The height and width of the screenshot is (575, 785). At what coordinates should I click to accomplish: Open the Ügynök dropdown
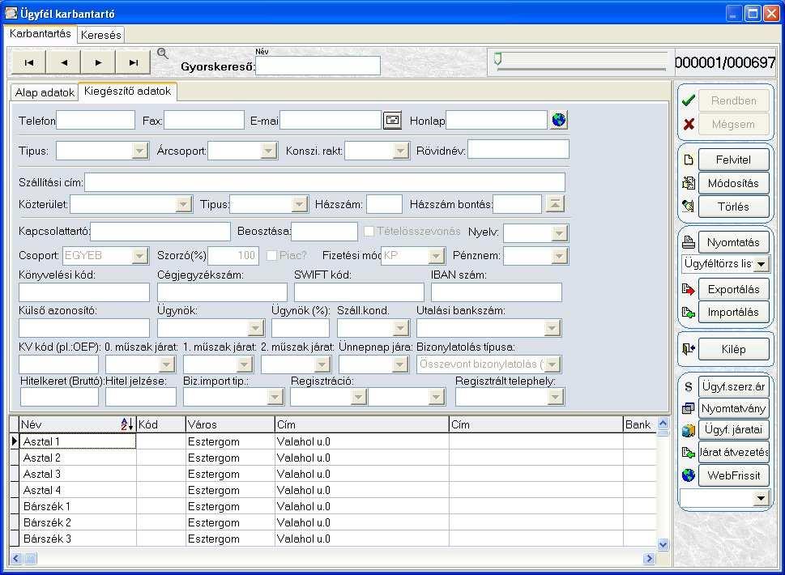[x=255, y=328]
